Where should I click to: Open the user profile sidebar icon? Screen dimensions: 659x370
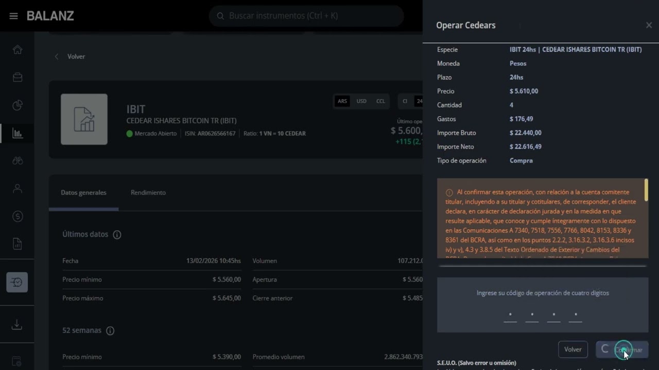coord(18,189)
